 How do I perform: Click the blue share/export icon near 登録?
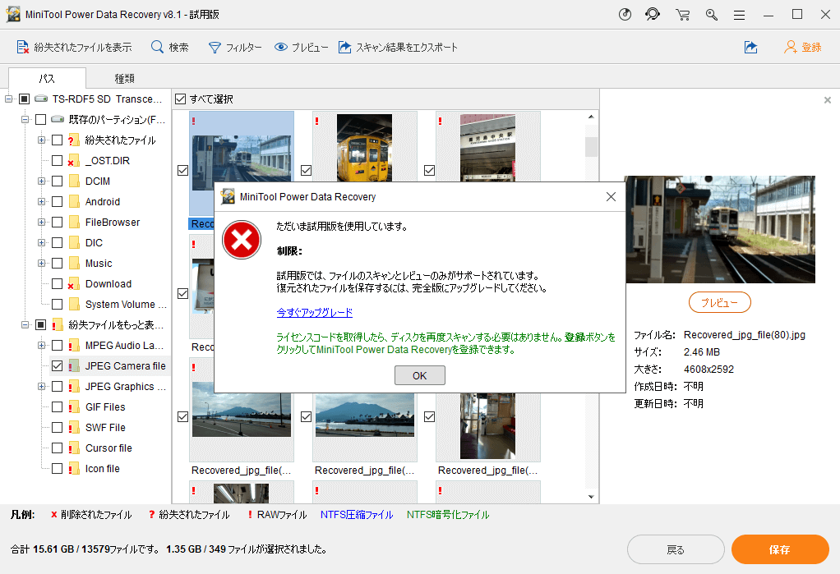coord(750,47)
